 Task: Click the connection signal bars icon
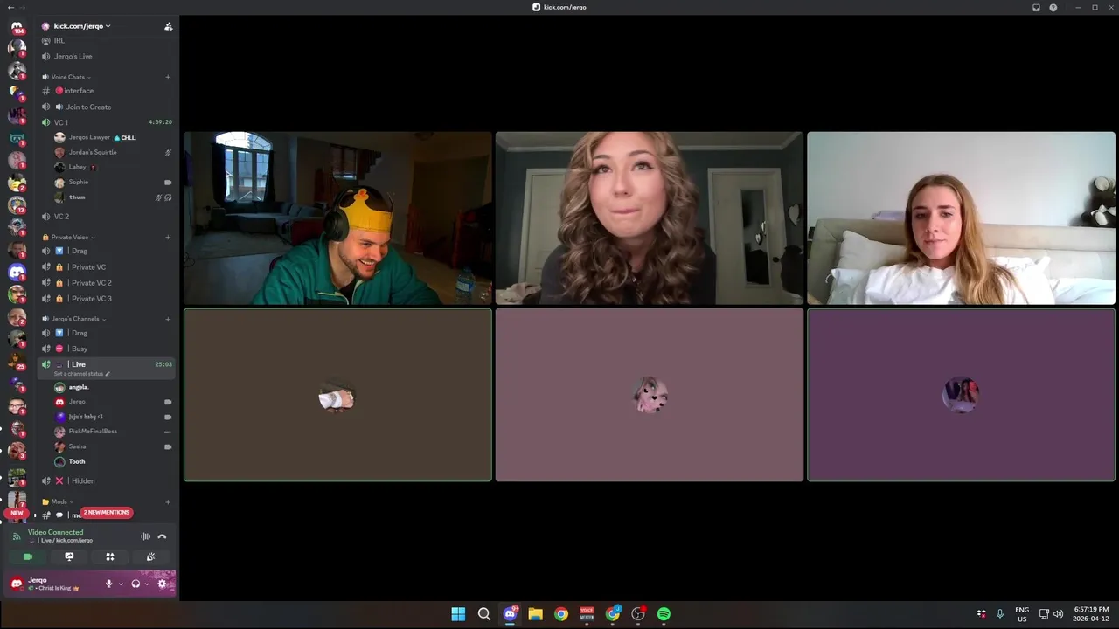click(x=17, y=536)
